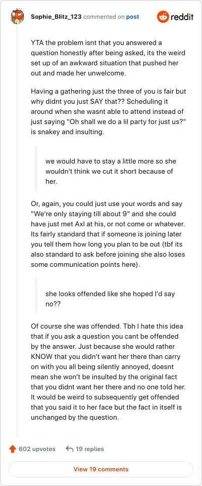202x486 pixels.
Task: Click the "reddit" wordmark text
Action: pos(182,17)
